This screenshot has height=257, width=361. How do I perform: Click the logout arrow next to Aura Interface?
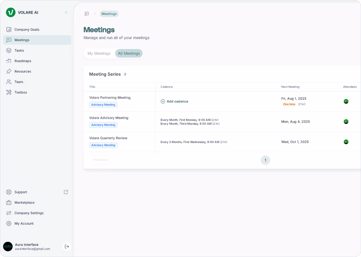pos(67,247)
